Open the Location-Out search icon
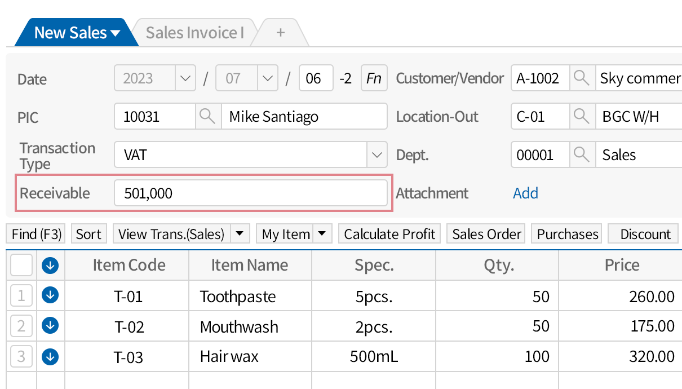The width and height of the screenshot is (682, 389). pos(582,116)
